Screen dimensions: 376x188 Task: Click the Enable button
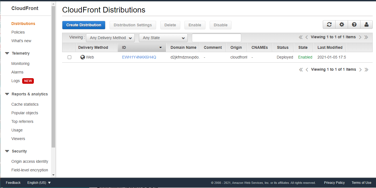pos(195,25)
